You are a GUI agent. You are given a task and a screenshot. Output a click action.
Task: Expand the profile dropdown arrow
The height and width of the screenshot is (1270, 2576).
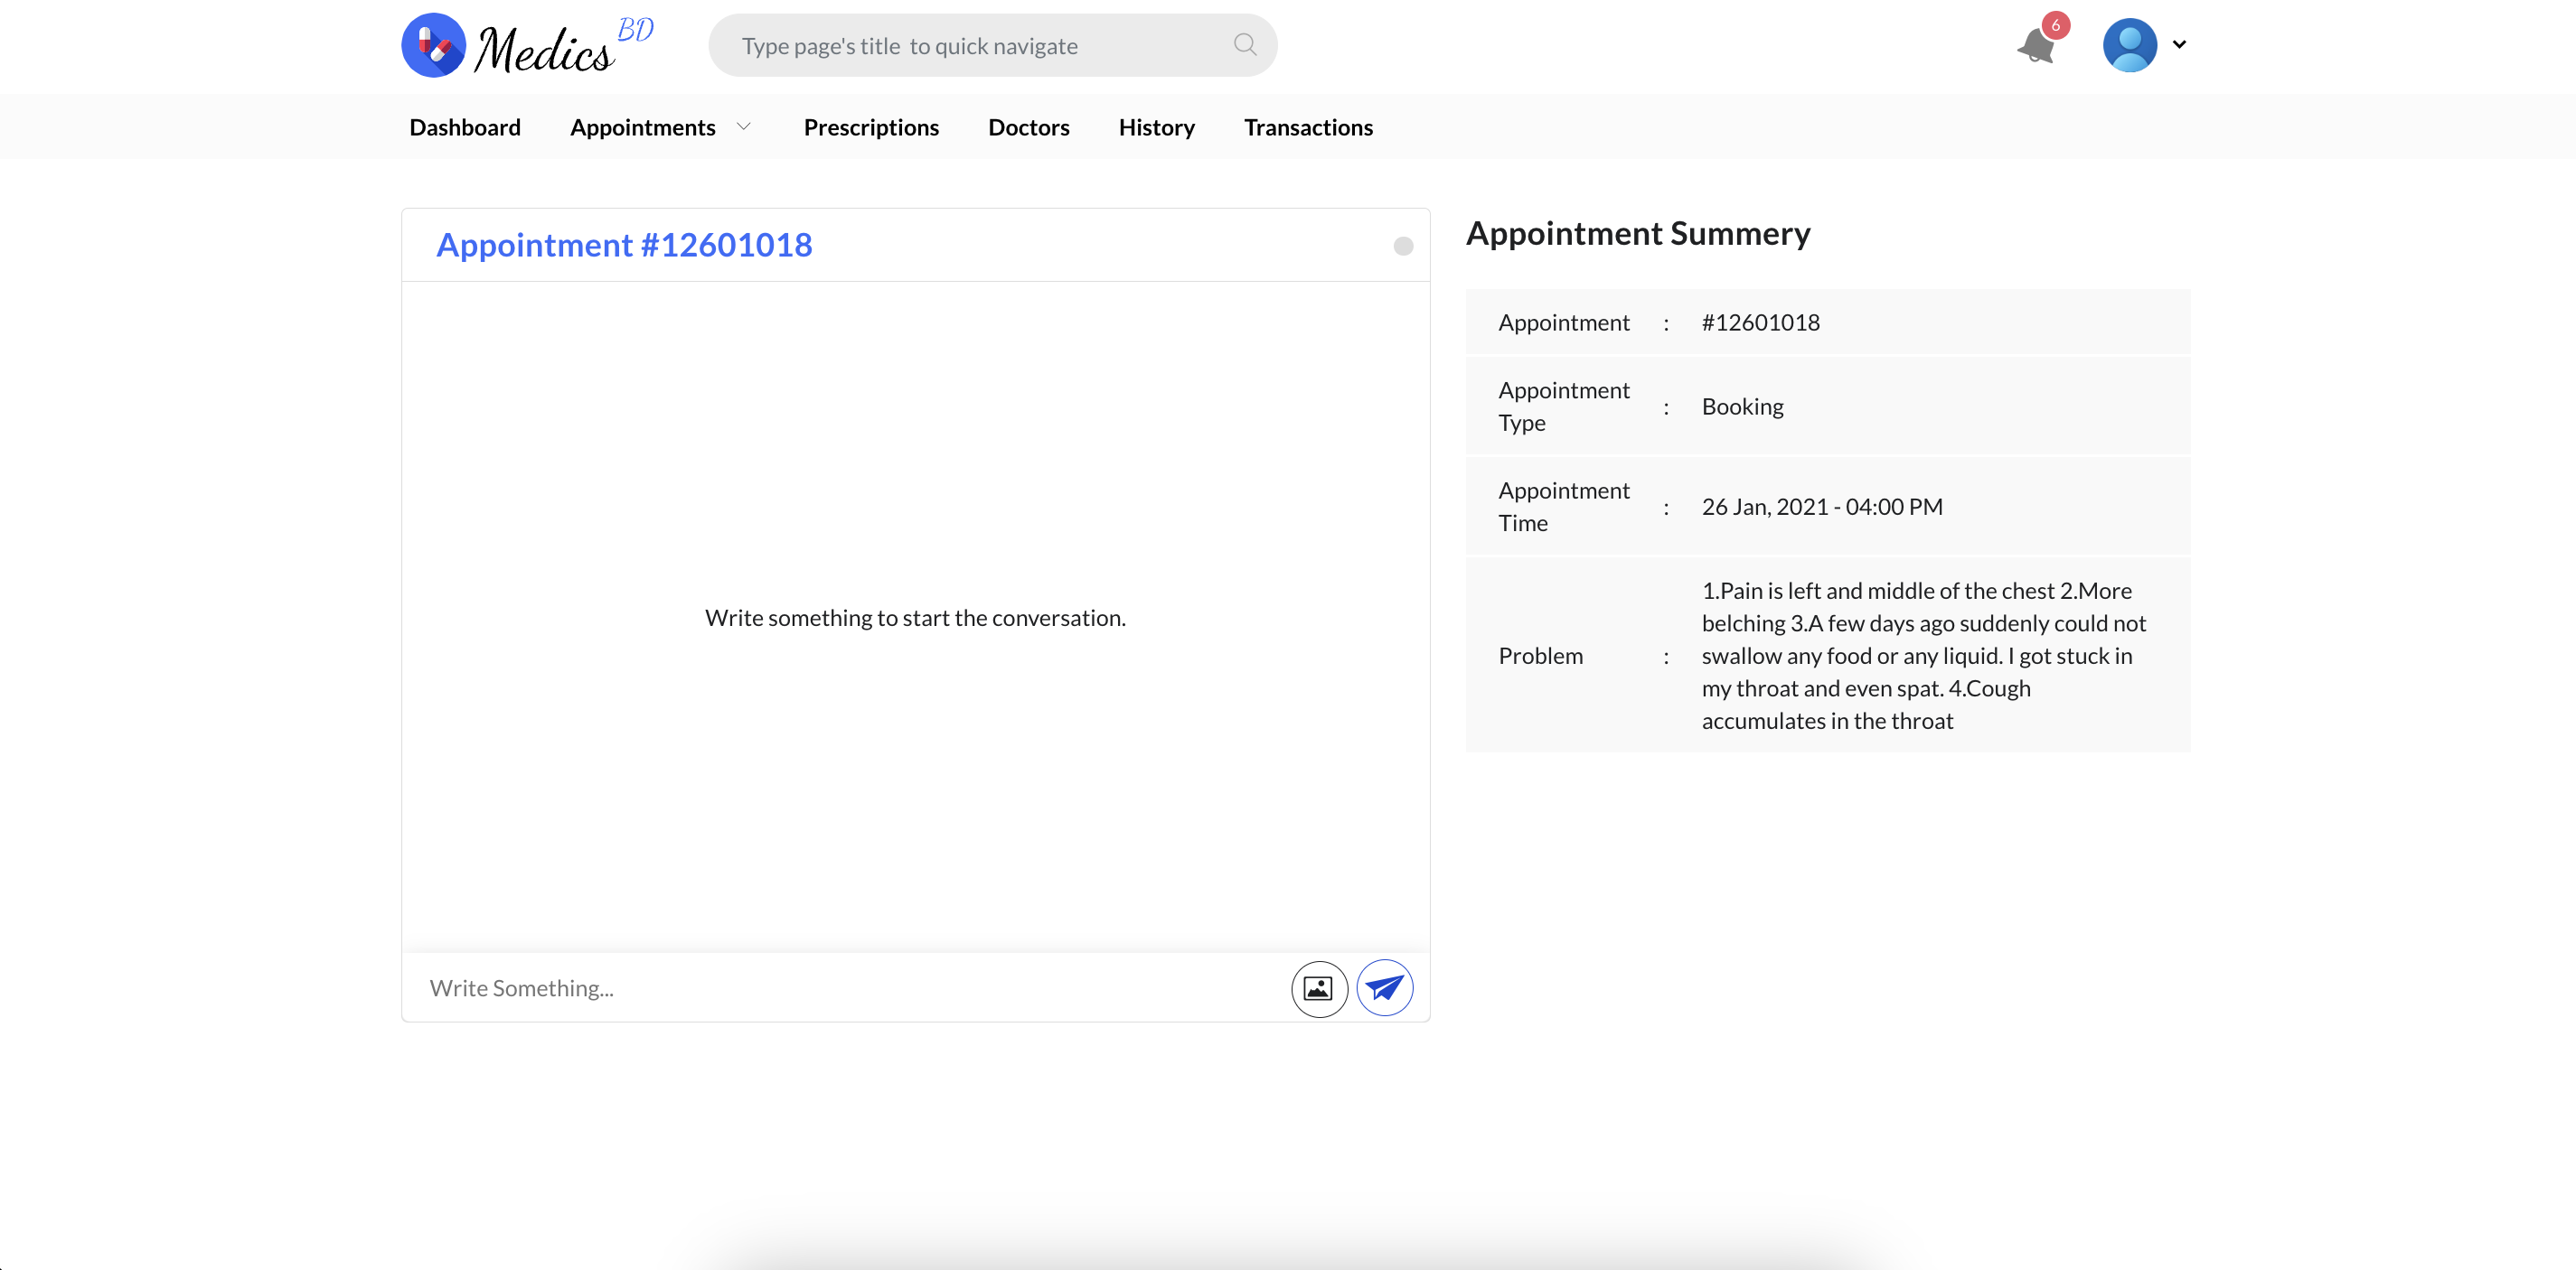point(2179,44)
